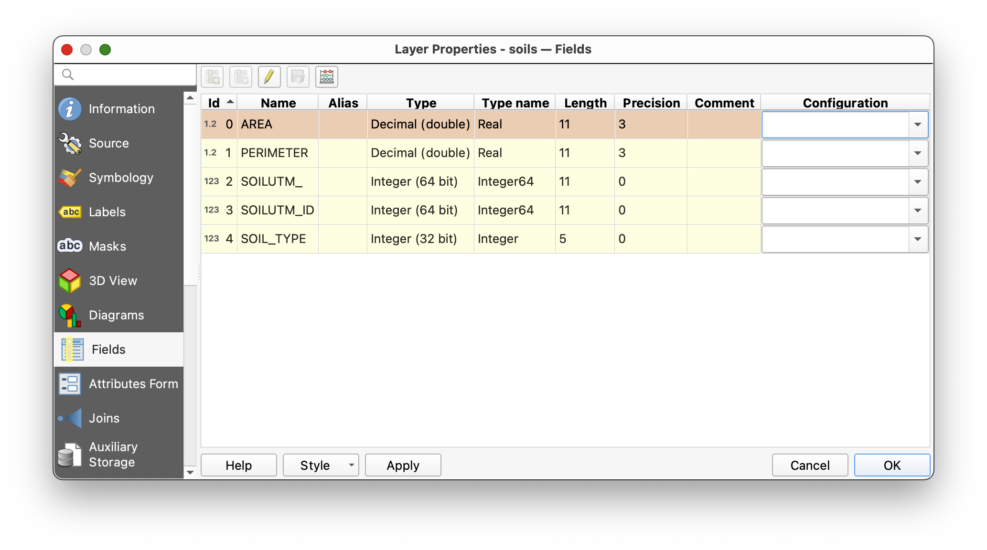Image resolution: width=987 pixels, height=550 pixels.
Task: Click the Delete Field toolbar icon
Action: coord(241,77)
